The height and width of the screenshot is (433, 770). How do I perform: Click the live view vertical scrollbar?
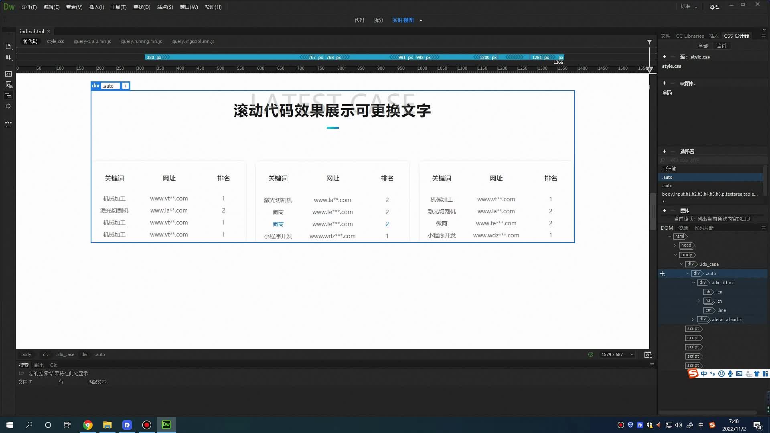[x=652, y=211]
